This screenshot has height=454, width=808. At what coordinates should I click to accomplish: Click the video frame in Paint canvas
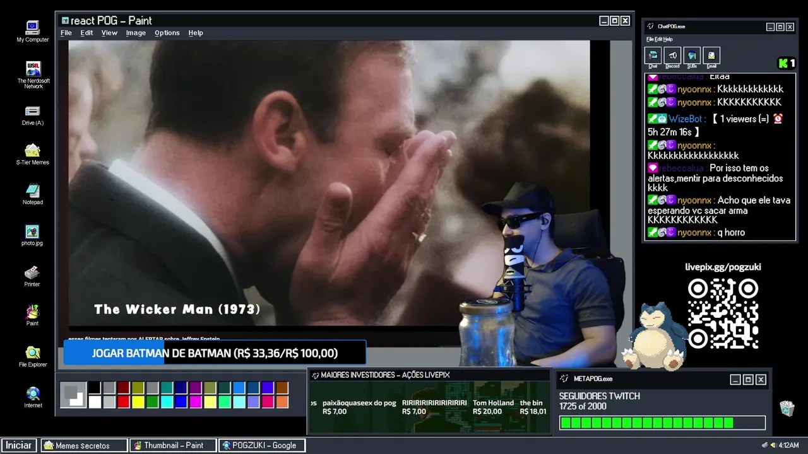pos(329,183)
